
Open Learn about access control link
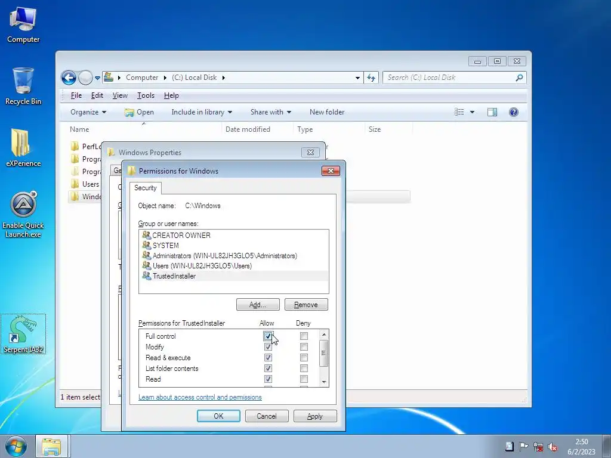click(200, 397)
